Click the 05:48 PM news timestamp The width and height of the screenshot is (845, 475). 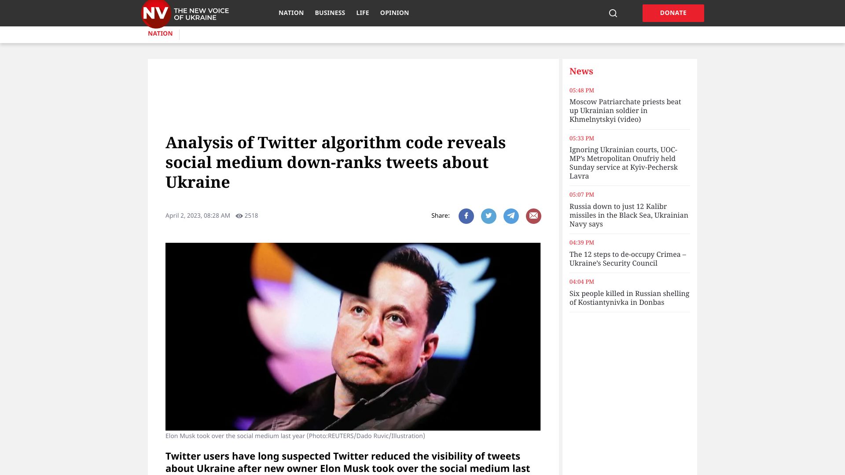582,90
